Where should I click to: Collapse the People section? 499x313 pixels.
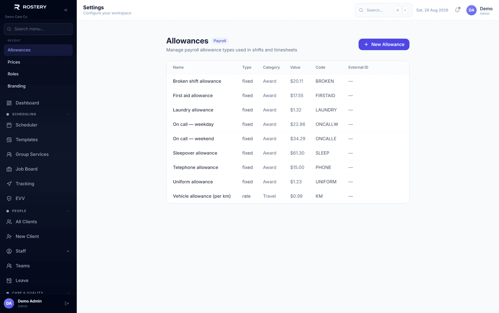coord(68,211)
